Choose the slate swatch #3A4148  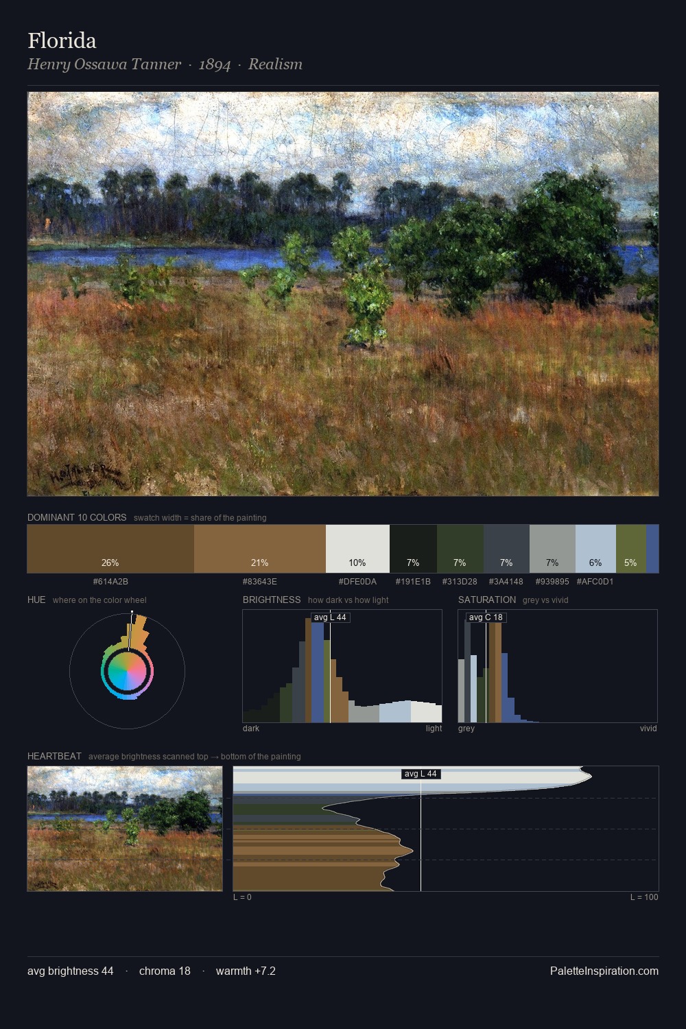[x=506, y=549]
